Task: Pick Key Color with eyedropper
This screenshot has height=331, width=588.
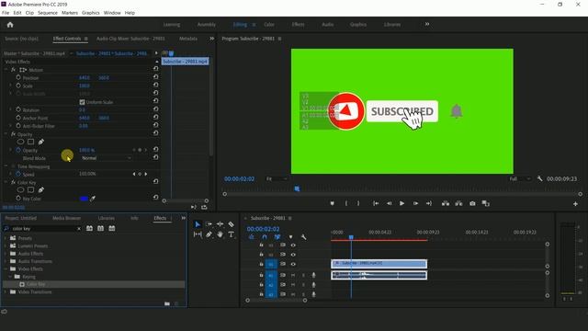Action: pyautogui.click(x=93, y=199)
